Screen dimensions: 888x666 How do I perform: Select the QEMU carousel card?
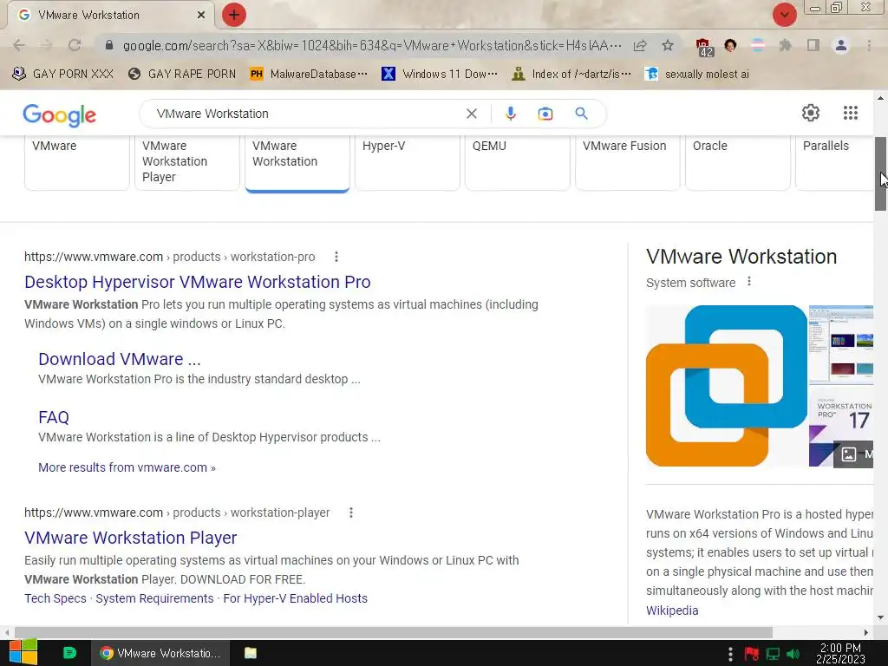518,162
